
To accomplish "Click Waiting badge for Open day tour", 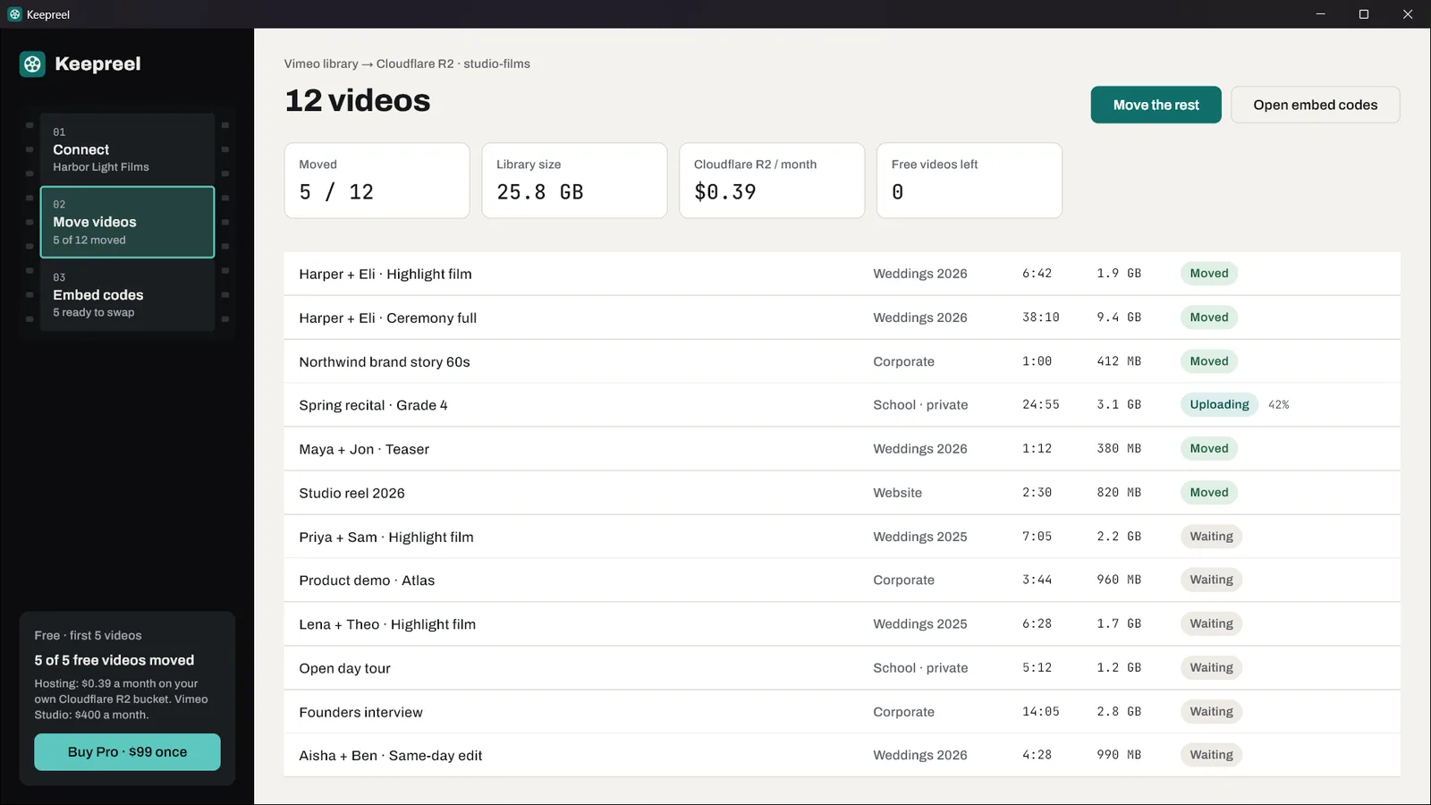I will pos(1211,667).
